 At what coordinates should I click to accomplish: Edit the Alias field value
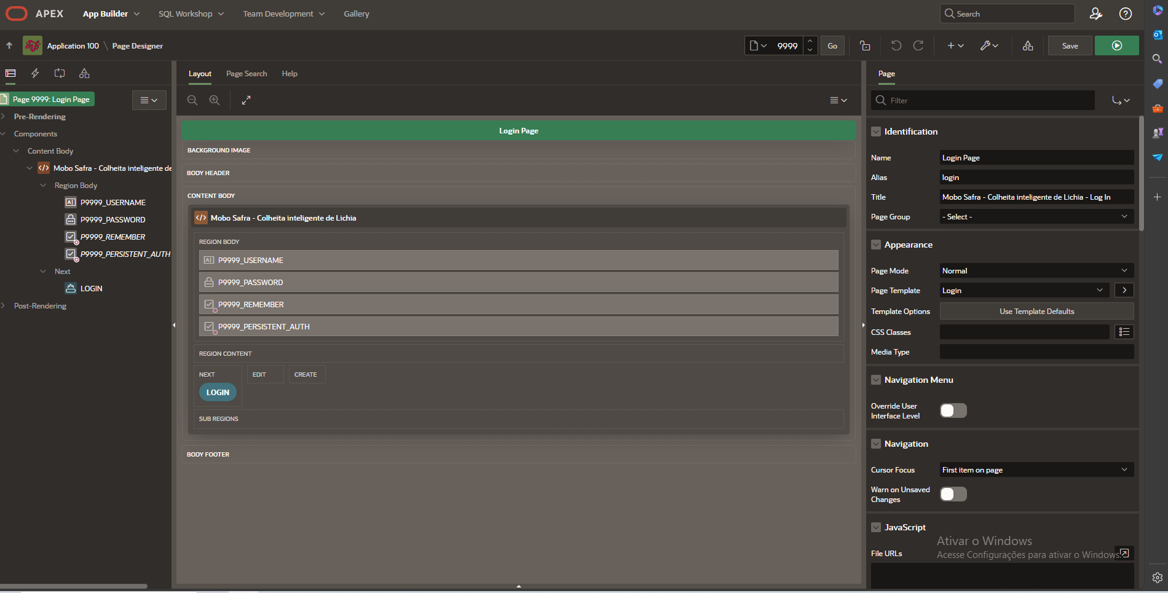pos(1036,177)
